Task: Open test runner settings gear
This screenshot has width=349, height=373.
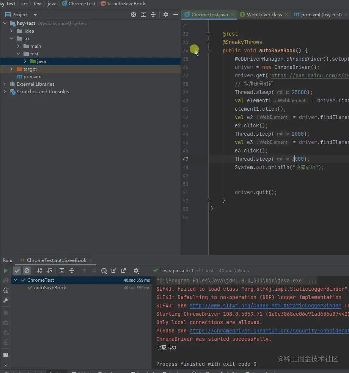Action: click(x=137, y=271)
